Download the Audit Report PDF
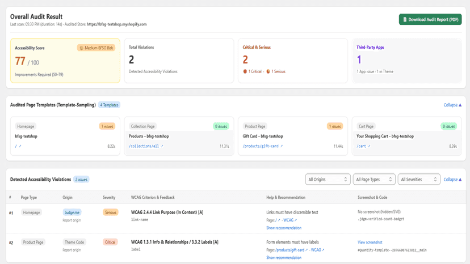The width and height of the screenshot is (470, 264). coord(430,19)
